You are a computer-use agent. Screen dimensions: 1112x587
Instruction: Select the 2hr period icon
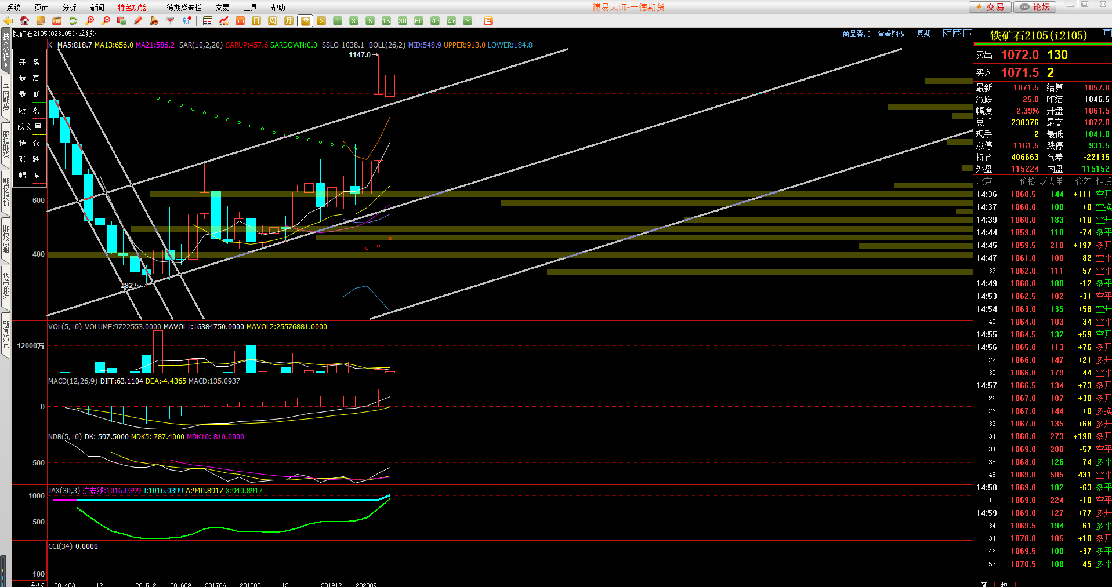(435, 21)
